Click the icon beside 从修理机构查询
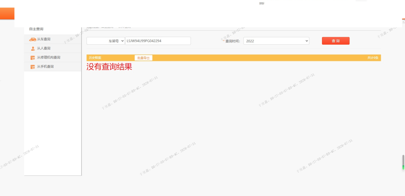The height and width of the screenshot is (196, 405). 33,58
